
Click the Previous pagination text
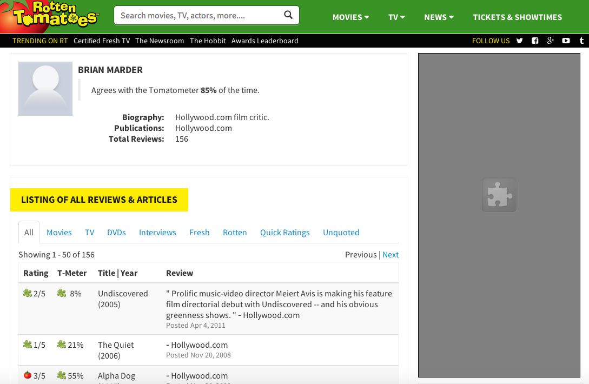click(361, 255)
